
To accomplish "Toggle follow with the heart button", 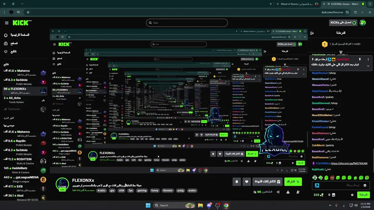I will [247, 182].
